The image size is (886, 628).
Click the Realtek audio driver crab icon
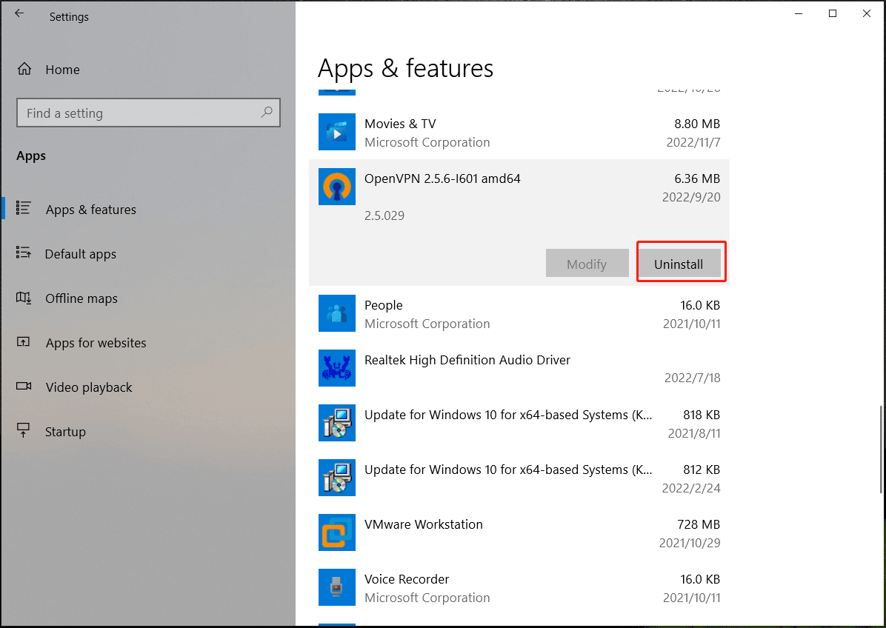point(337,368)
